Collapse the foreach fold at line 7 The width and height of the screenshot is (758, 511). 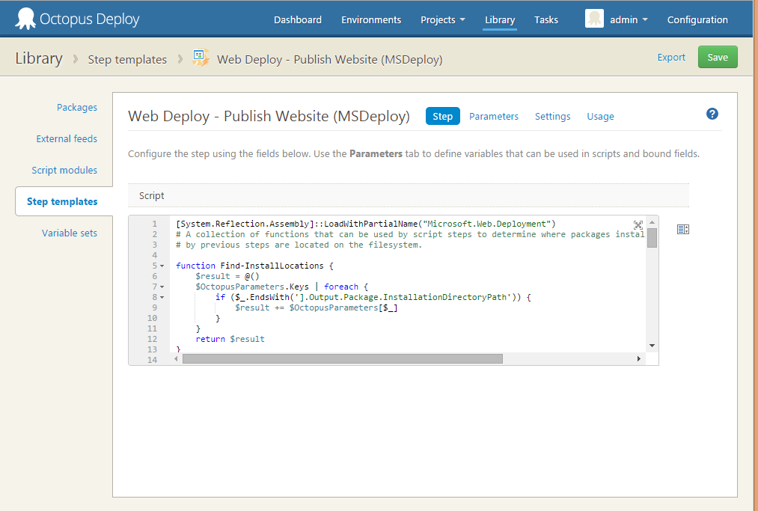(x=162, y=287)
